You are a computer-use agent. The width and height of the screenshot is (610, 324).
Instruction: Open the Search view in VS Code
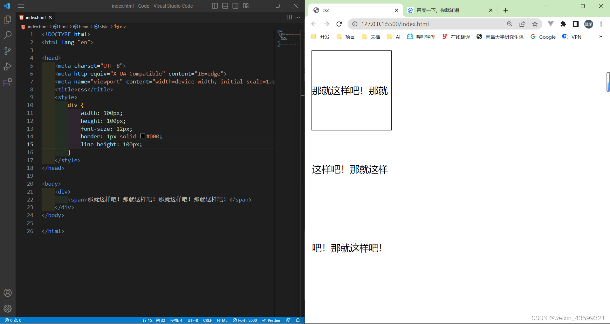click(8, 35)
